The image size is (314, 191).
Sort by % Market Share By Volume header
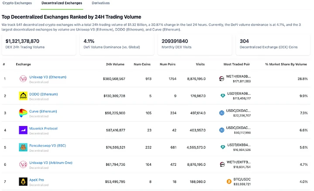click(x=286, y=64)
